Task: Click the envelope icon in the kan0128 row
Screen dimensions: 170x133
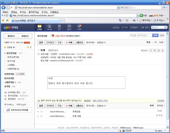Action: (41, 116)
